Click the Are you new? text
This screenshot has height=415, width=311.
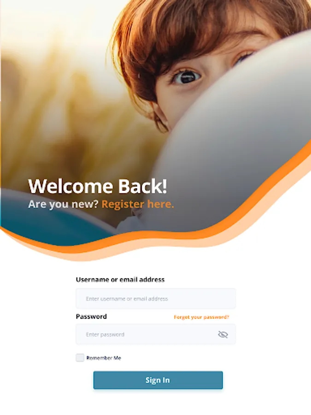click(63, 204)
